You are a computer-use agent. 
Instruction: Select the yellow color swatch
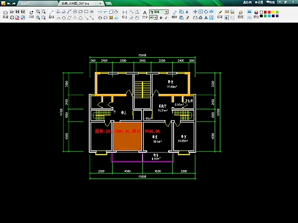[x=273, y=12]
